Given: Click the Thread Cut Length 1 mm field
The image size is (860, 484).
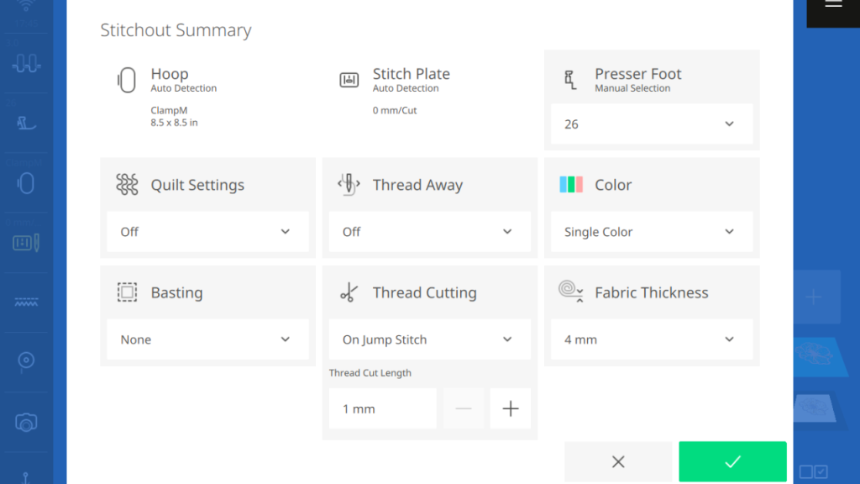Looking at the screenshot, I should [382, 409].
